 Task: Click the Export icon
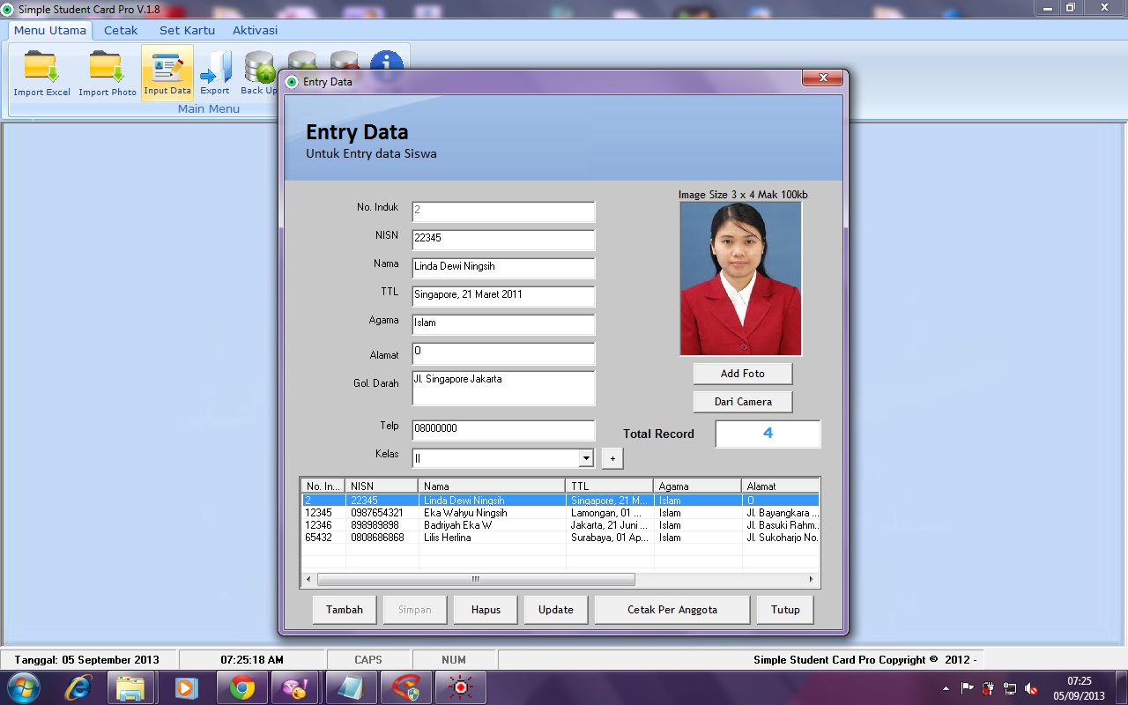tap(214, 70)
